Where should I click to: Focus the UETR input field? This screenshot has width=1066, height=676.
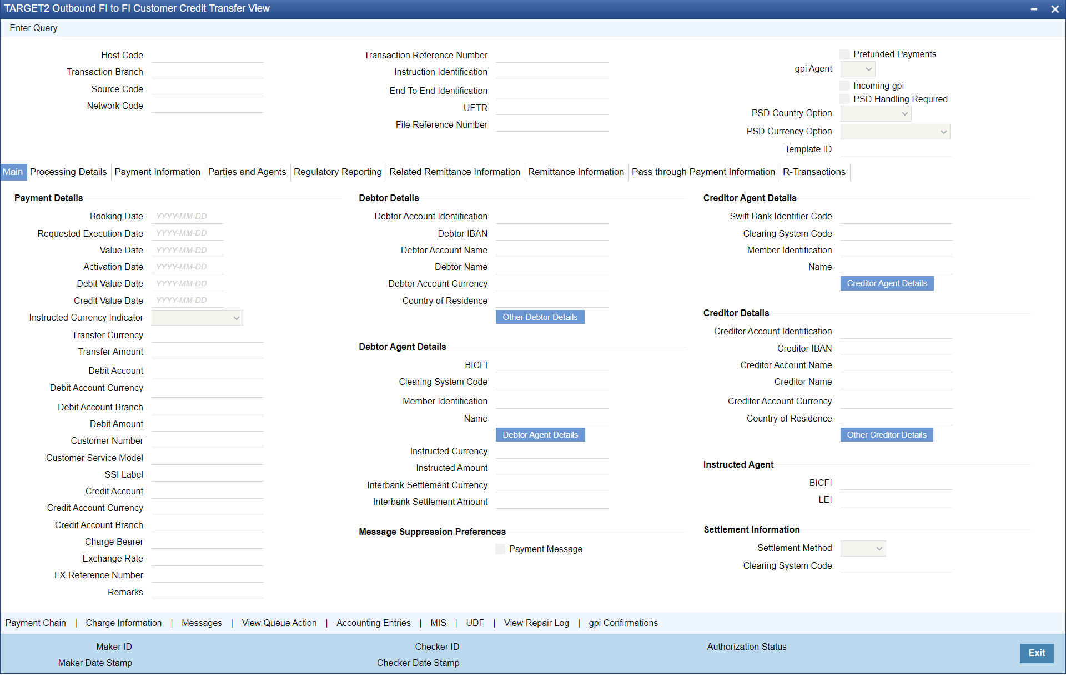pyautogui.click(x=552, y=108)
